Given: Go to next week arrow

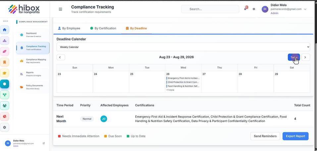Looking at the screenshot, I should (x=306, y=57).
